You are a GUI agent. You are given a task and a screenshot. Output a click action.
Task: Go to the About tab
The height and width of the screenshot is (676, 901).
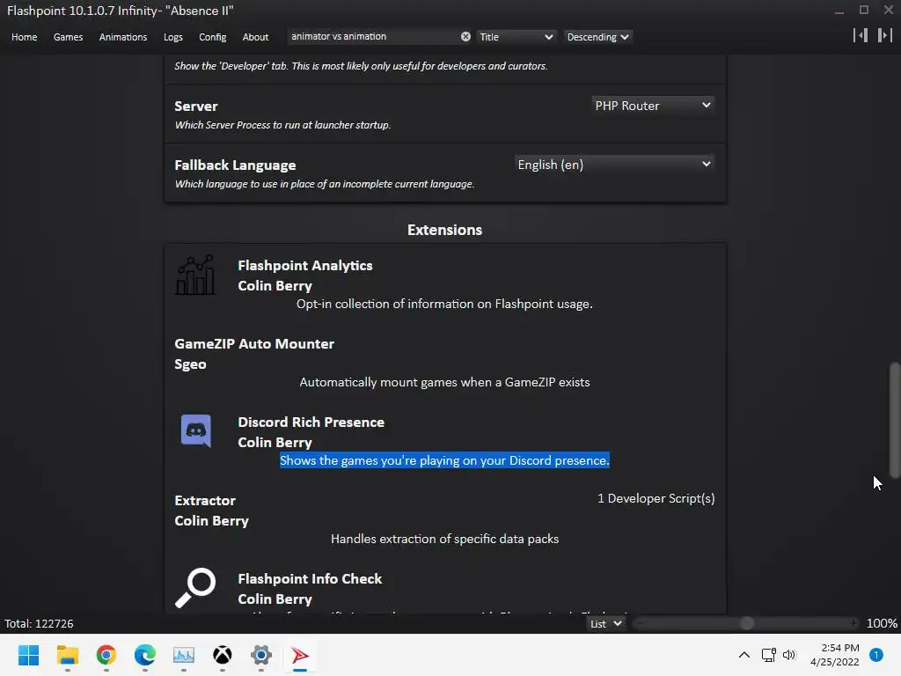pos(255,37)
